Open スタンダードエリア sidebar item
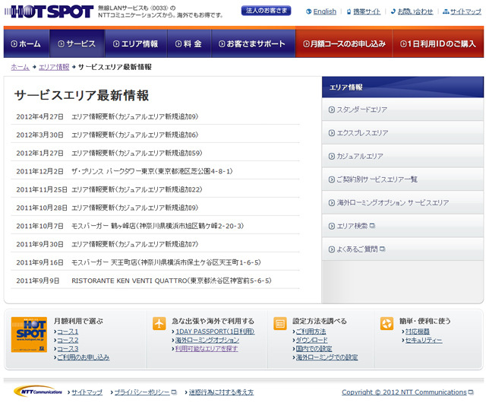This screenshot has height=403, width=486. click(x=402, y=109)
